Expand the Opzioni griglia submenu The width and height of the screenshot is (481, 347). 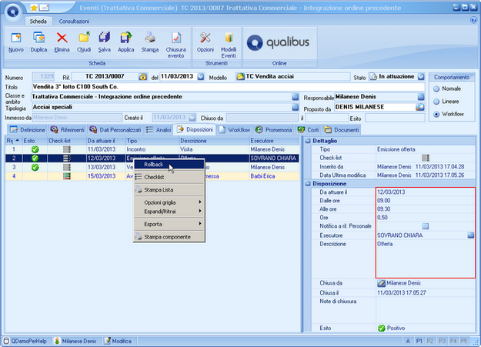tap(169, 202)
